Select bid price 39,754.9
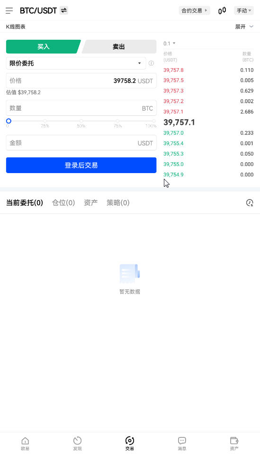This screenshot has width=260, height=454. tap(173, 175)
